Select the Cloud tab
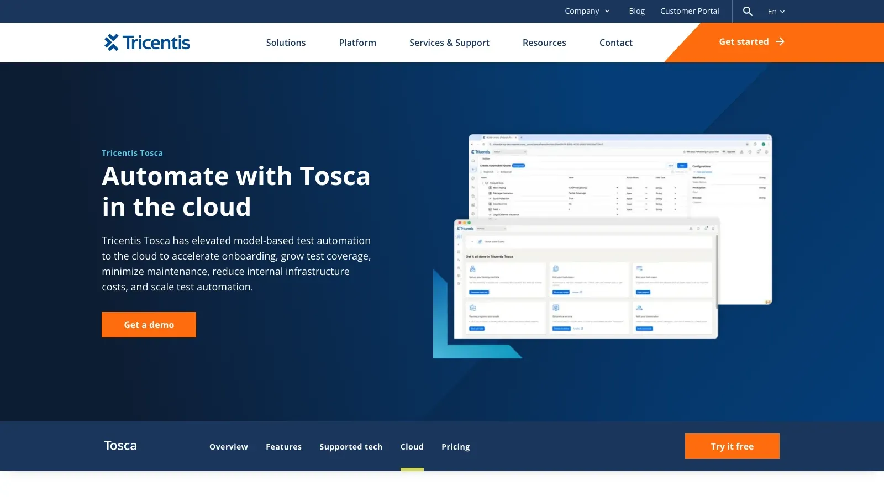Viewport: 884px width, 497px height. click(412, 447)
